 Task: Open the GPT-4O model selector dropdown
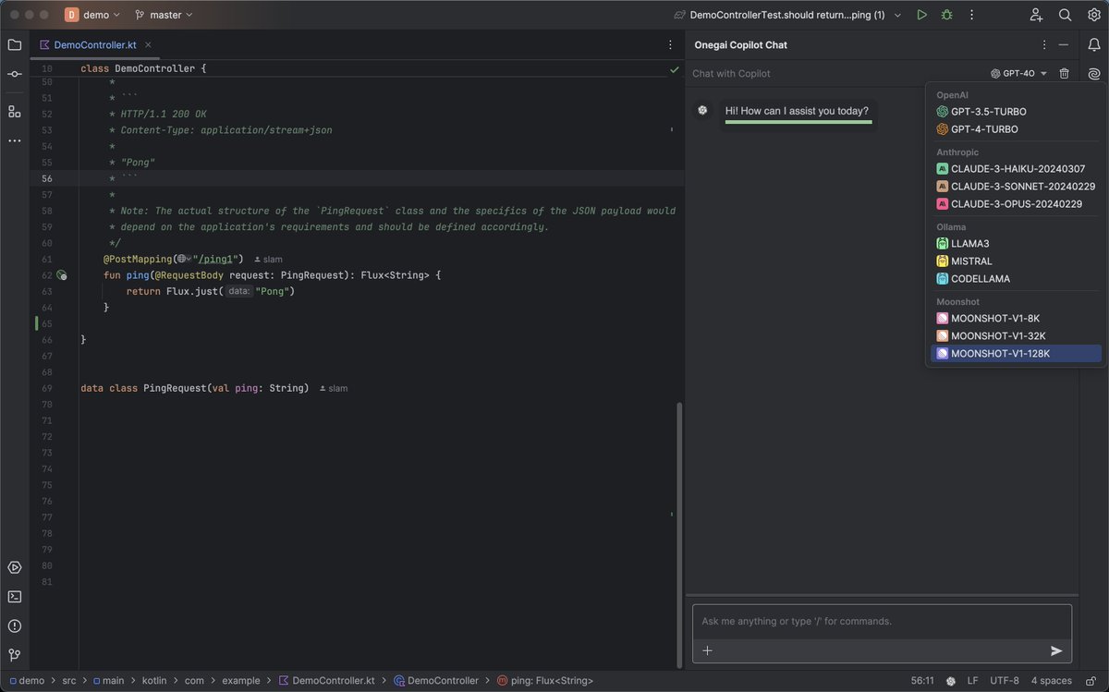coord(1018,73)
